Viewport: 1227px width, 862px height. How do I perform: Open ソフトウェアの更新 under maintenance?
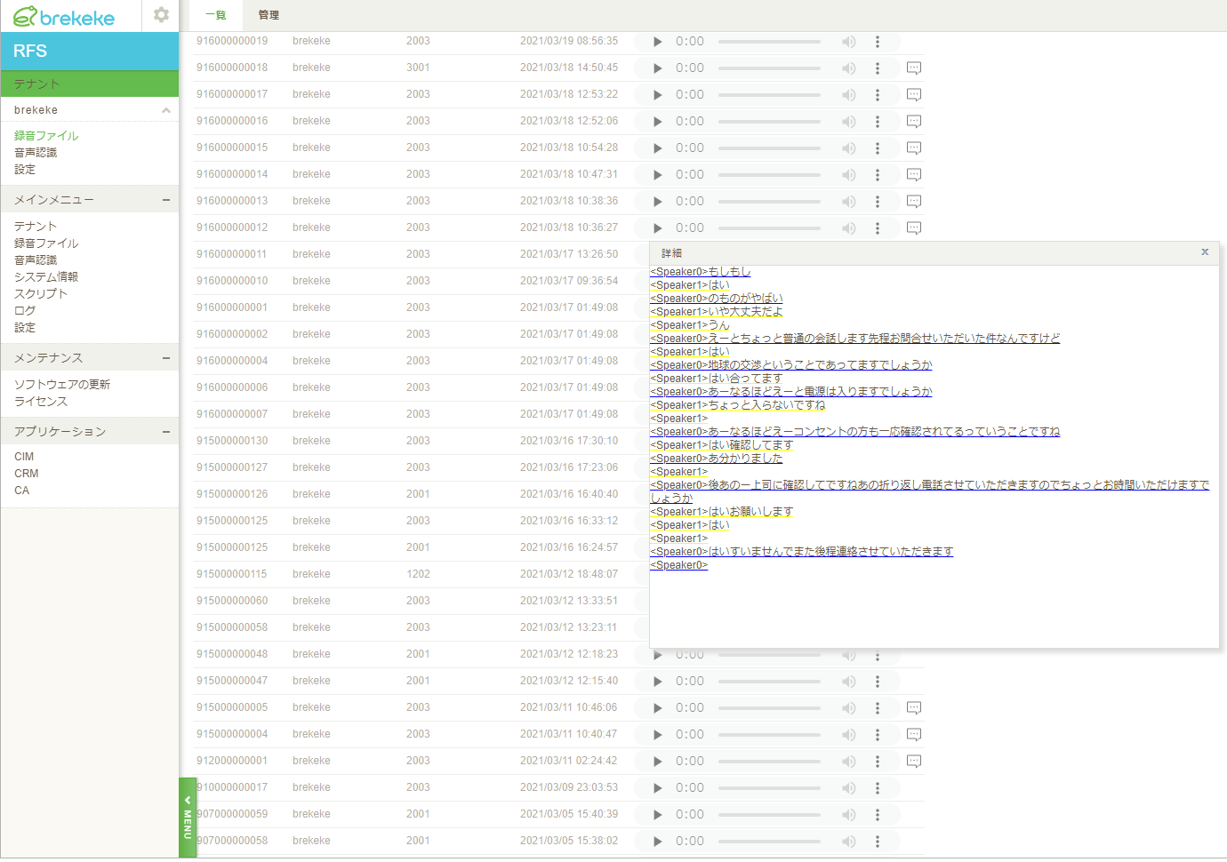[x=62, y=384]
